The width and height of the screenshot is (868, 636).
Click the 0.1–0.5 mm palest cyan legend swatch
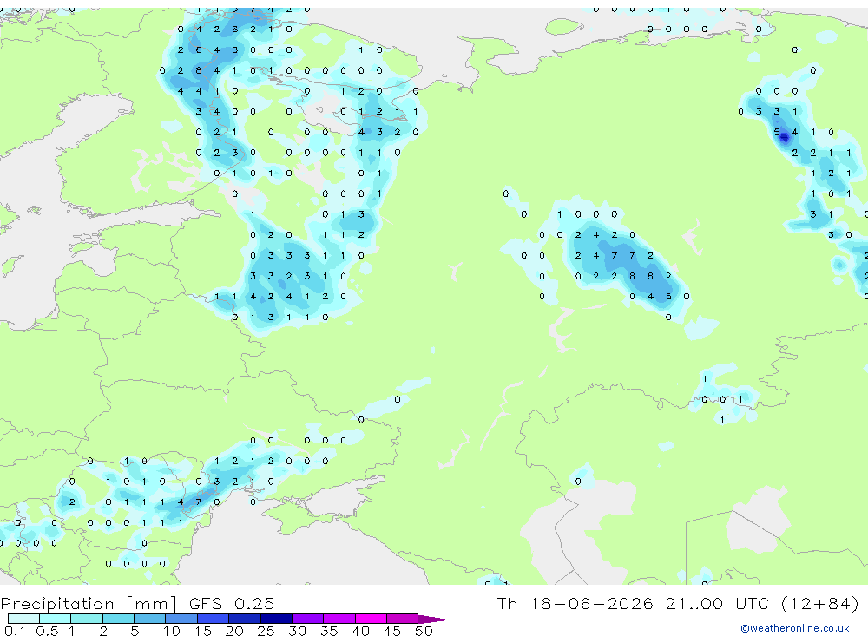[x=23, y=619]
